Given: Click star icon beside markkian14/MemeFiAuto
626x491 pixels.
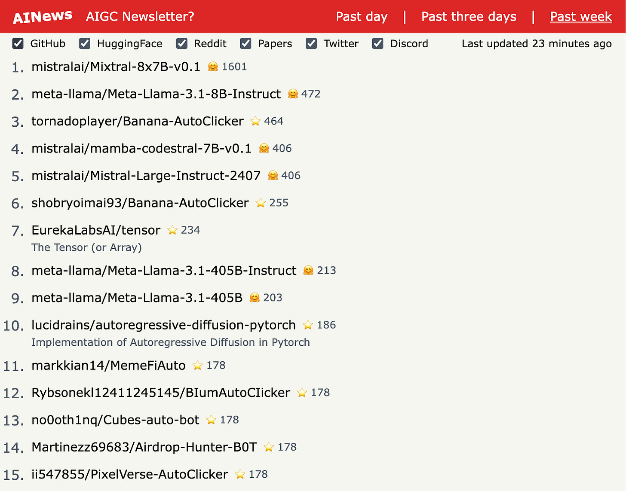Looking at the screenshot, I should tap(197, 365).
